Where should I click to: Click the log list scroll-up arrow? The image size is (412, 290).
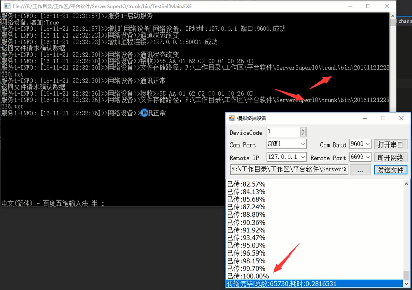[406, 184]
